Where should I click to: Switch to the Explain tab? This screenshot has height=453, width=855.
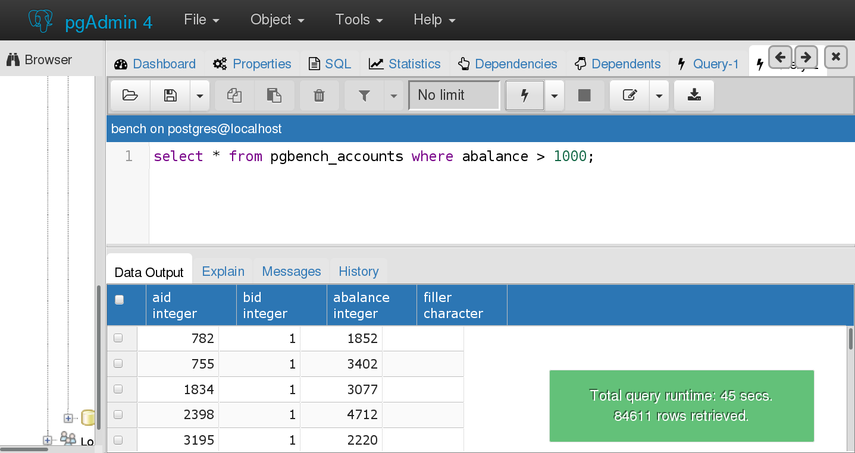coord(223,271)
